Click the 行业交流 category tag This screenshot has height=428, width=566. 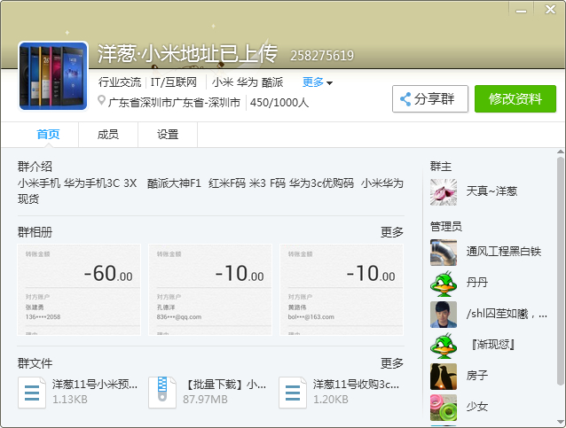120,82
